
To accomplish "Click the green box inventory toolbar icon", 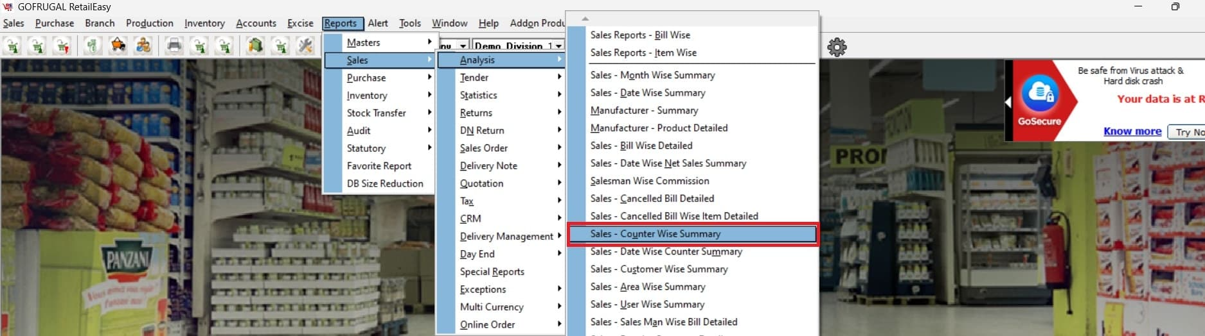I will 256,46.
